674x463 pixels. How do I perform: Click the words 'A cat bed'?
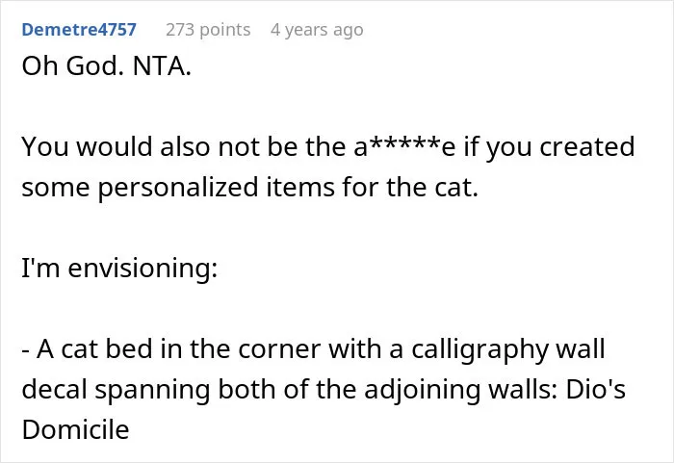[94, 348]
